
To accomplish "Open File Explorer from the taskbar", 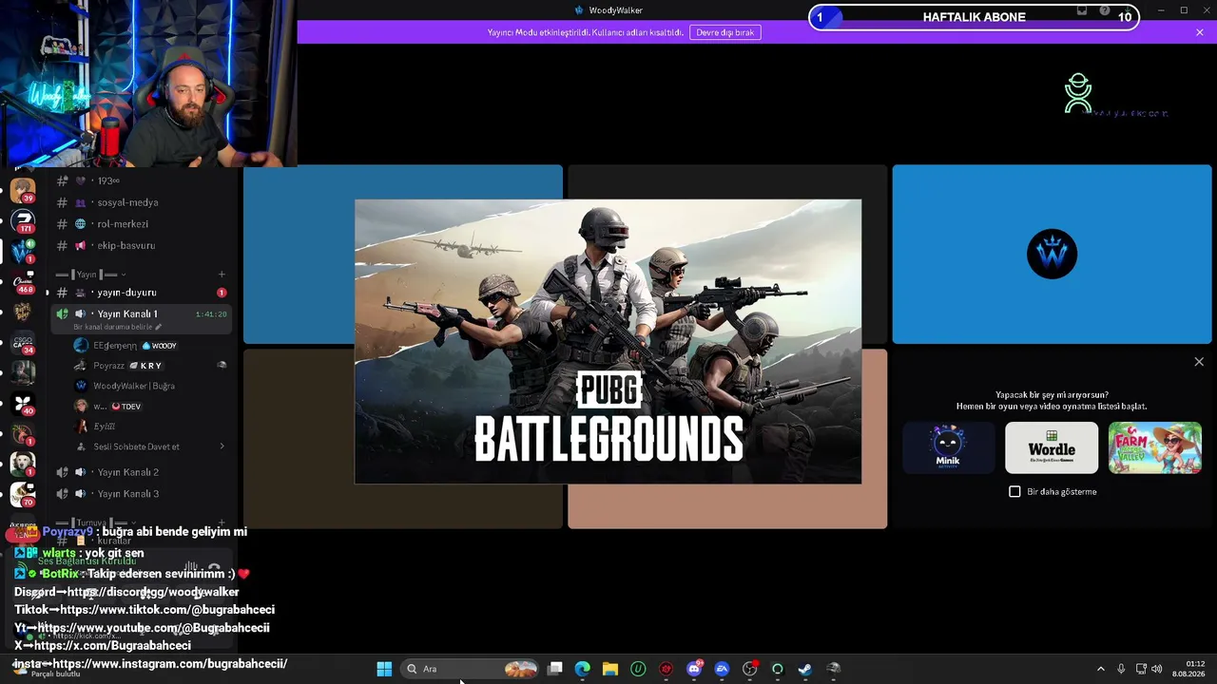I will coord(609,669).
